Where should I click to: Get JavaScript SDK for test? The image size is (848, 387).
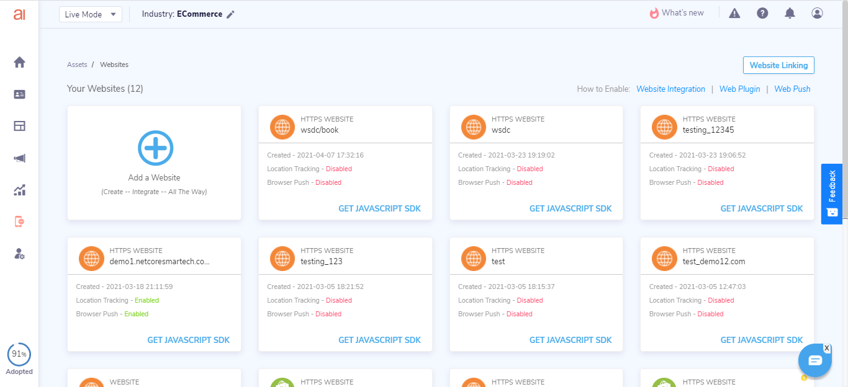[571, 340]
